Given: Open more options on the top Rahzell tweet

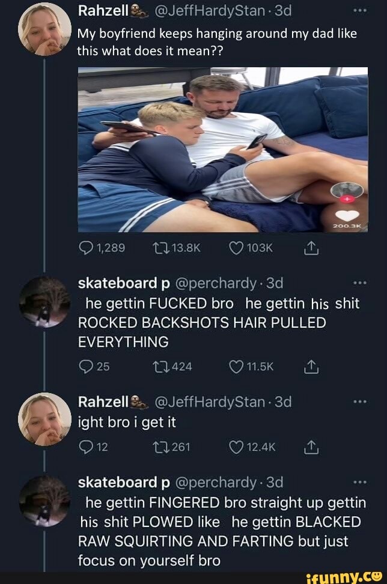Looking at the screenshot, I should [360, 11].
